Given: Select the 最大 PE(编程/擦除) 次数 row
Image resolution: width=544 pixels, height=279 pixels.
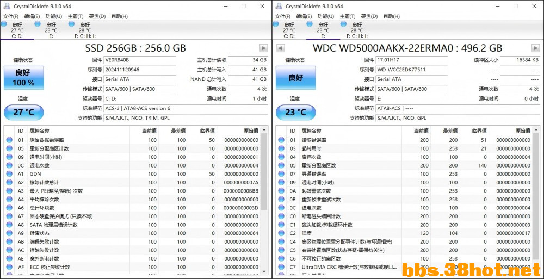Looking at the screenshot, I should pyautogui.click(x=133, y=191).
